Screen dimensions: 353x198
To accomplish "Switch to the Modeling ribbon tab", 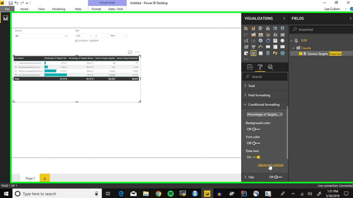I will 58,9.
